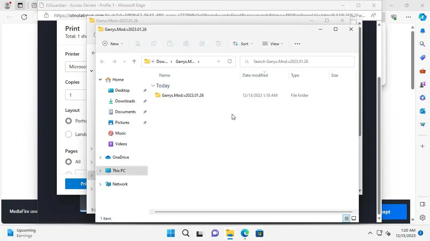Screen dimensions: 430x241
Task: Open the Upcoming Earnings widget
Action: pyautogui.click(x=21, y=233)
